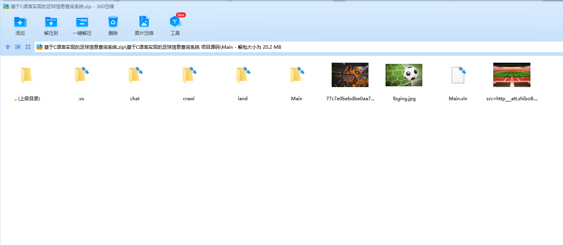
Task: Click the 360压缩 title bar app icon
Action: 6,6
